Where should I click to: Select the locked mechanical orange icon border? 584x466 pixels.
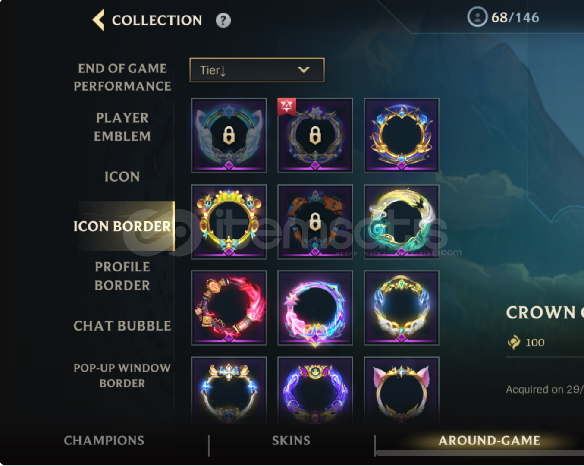tap(315, 221)
